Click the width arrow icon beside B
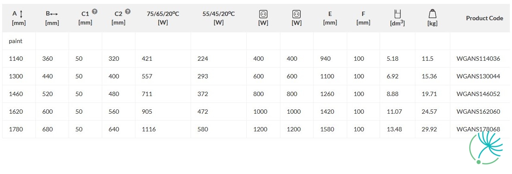The image size is (512, 174). [x=54, y=14]
